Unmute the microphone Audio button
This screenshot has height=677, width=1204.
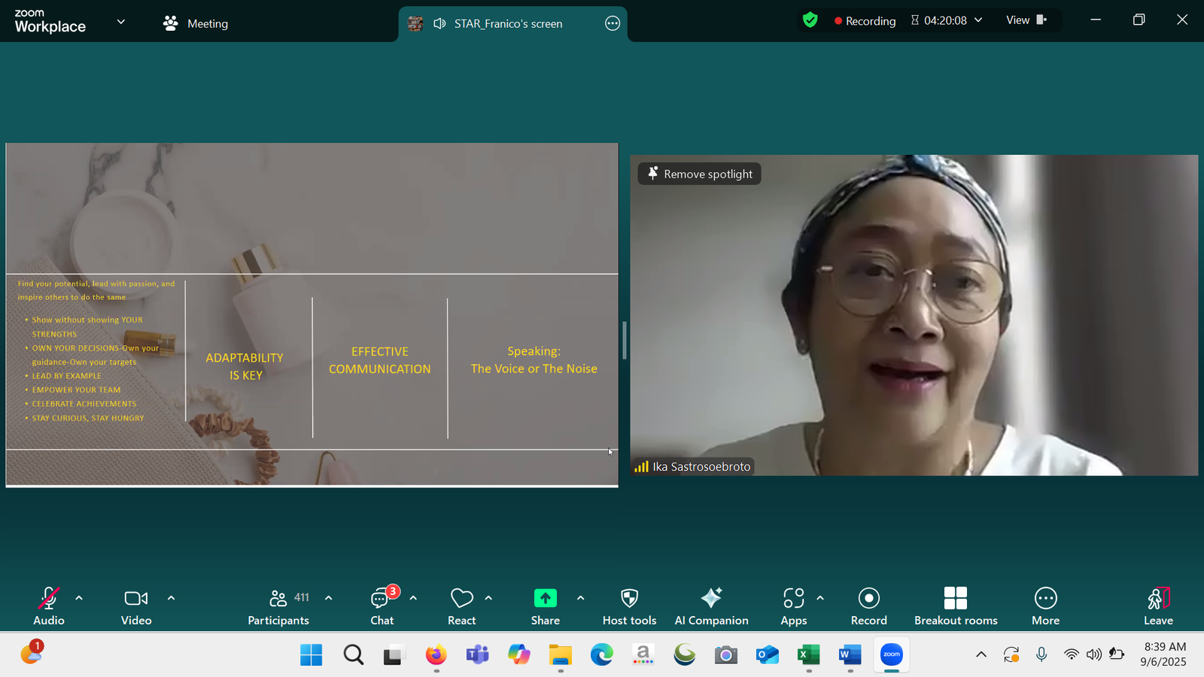(x=49, y=606)
